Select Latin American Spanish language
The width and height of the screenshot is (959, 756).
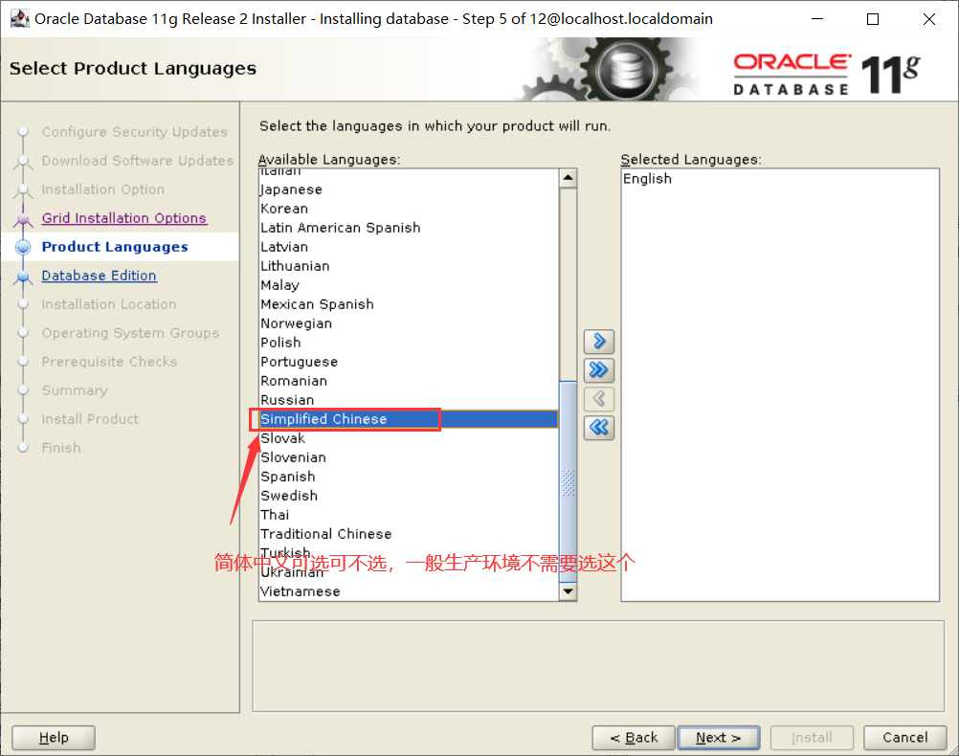(x=409, y=228)
